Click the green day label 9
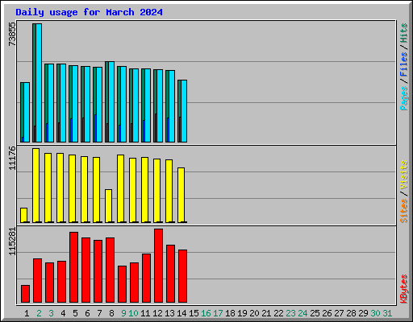The height and width of the screenshot is (322, 413). coord(123,313)
